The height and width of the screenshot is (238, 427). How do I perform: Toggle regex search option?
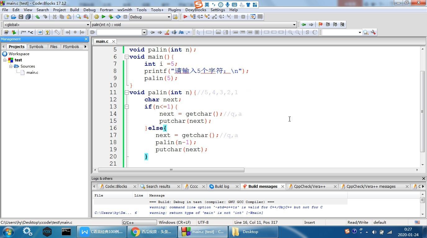point(188,32)
